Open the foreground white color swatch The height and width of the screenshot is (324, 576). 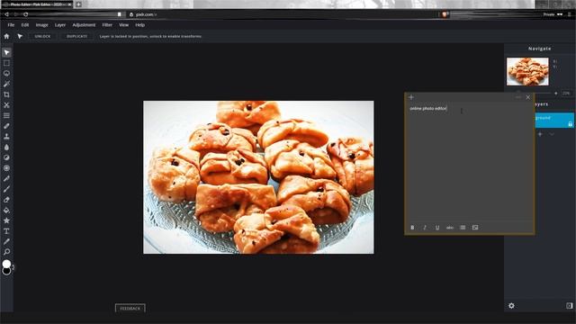(x=6, y=263)
